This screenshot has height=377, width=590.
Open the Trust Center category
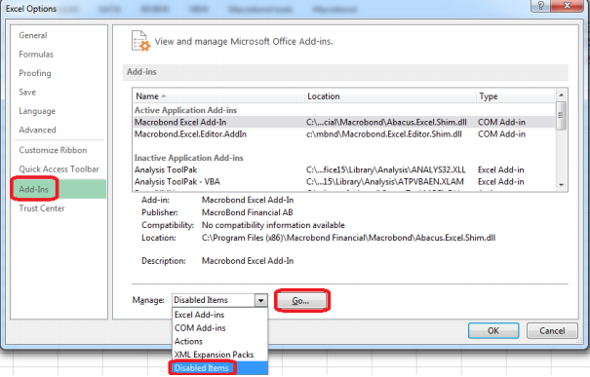[x=42, y=208]
